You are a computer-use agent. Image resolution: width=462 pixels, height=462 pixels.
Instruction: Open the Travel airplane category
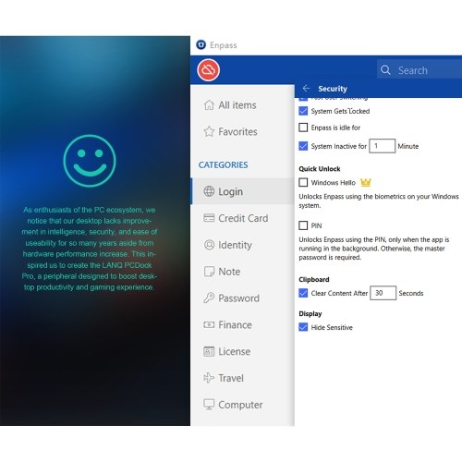[x=209, y=378]
